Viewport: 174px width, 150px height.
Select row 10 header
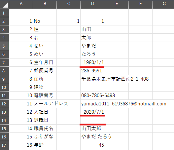[x=4, y=87]
